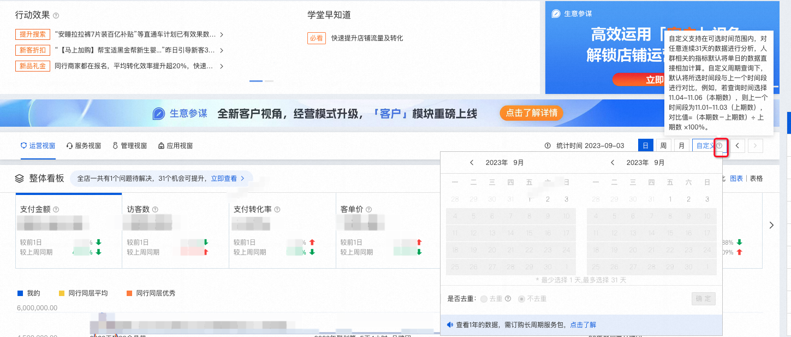The image size is (791, 337).
Task: Open the help icon next to 自定义
Action: pos(719,146)
